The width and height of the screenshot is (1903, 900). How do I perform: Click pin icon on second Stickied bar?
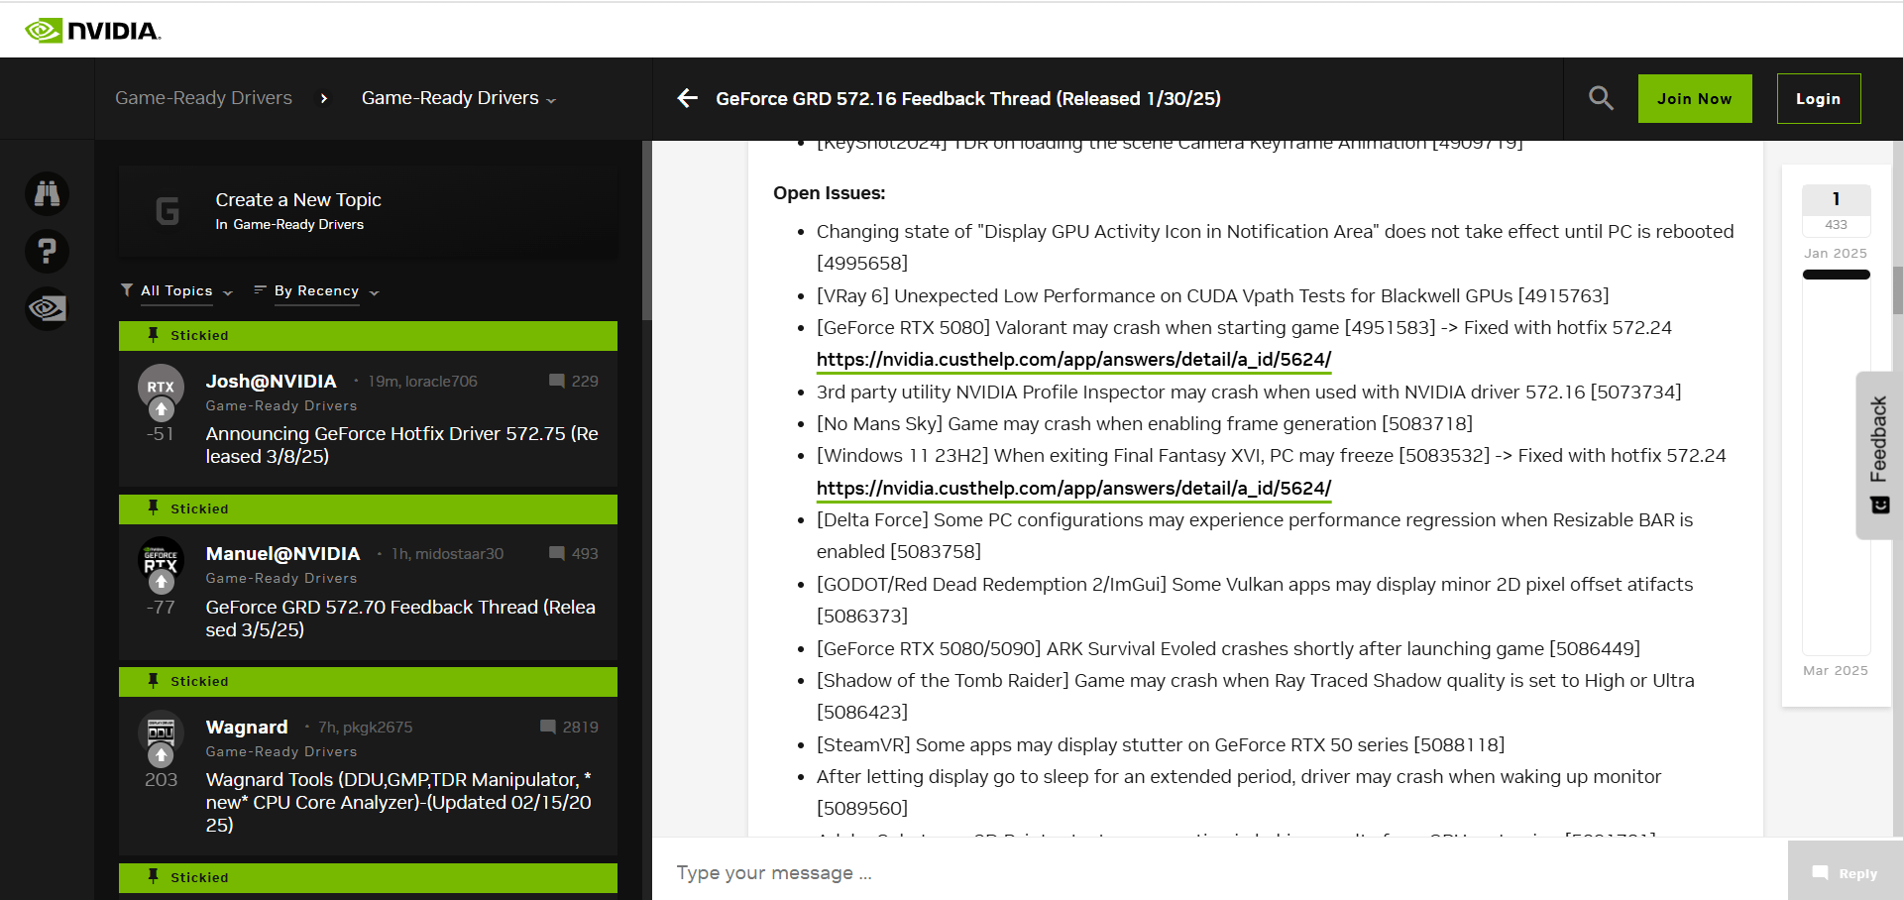[x=153, y=507]
